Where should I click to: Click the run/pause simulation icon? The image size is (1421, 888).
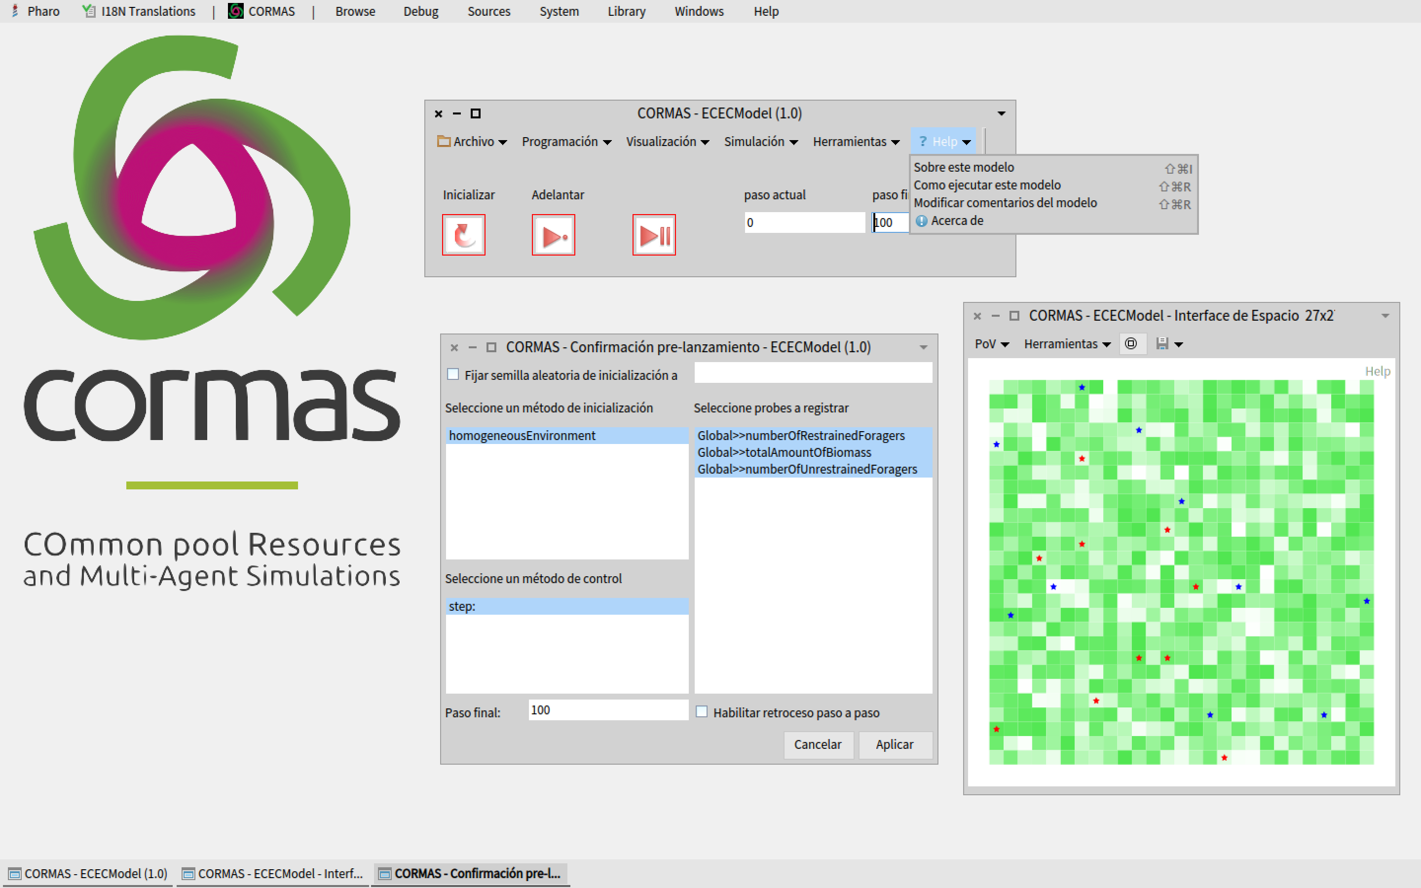pos(654,235)
